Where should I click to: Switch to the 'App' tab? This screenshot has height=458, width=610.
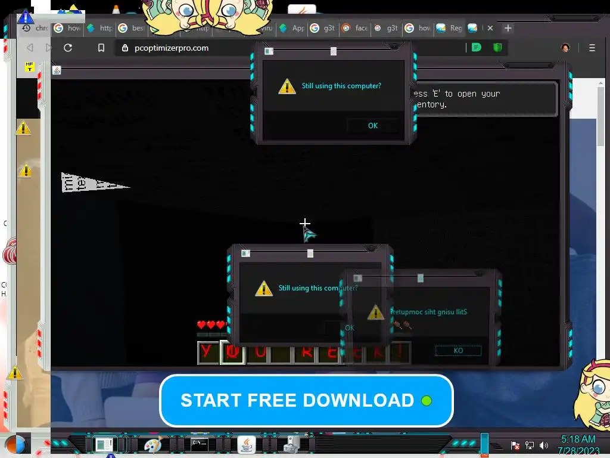coord(292,28)
